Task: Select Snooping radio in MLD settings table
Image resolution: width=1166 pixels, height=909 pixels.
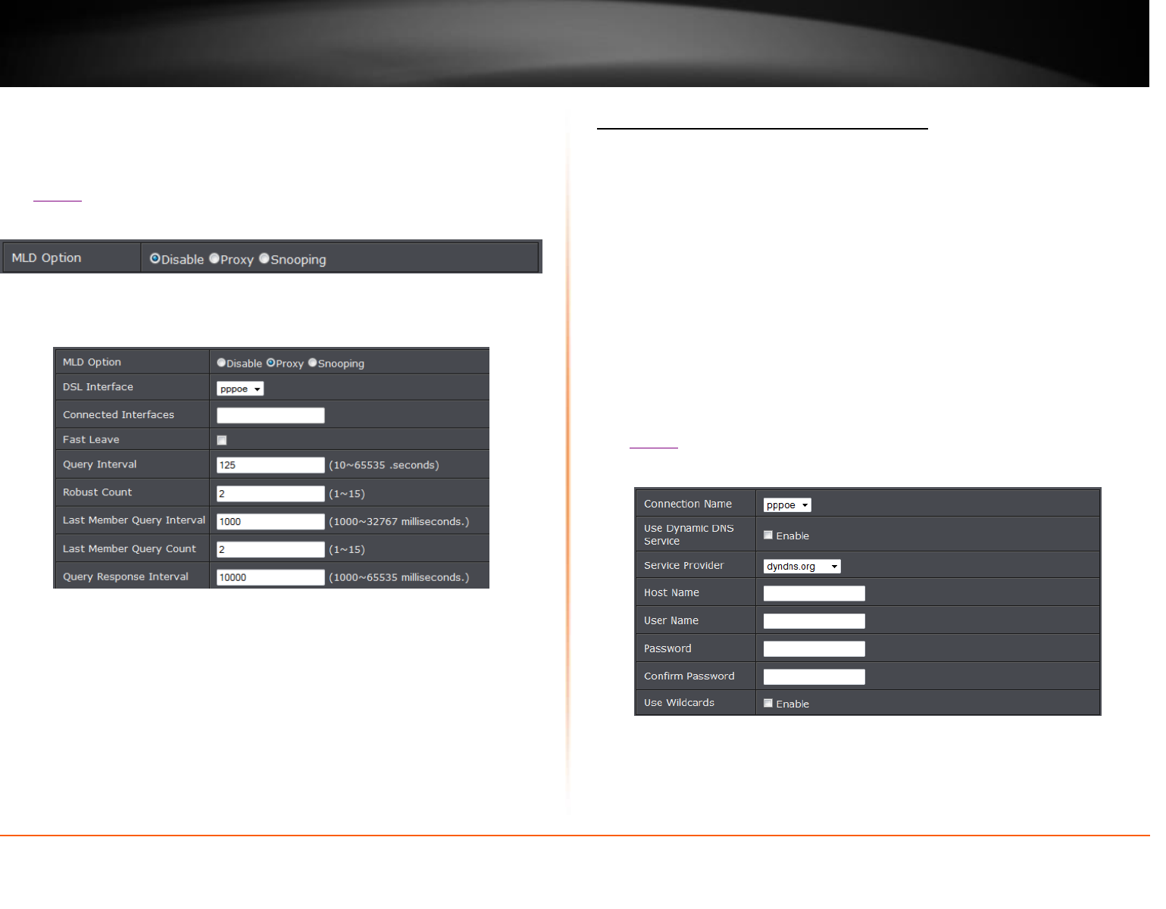Action: (x=312, y=363)
